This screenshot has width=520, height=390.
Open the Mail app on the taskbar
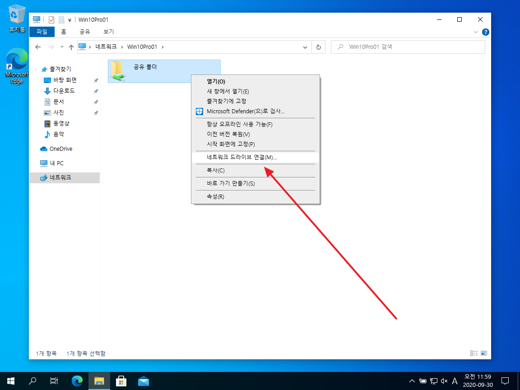pos(144,381)
